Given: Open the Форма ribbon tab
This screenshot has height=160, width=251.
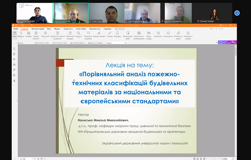Looking at the screenshot, I should pyautogui.click(x=57, y=29).
